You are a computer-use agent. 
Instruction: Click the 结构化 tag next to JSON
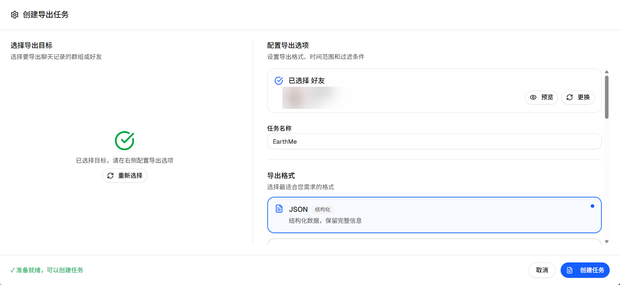click(322, 209)
